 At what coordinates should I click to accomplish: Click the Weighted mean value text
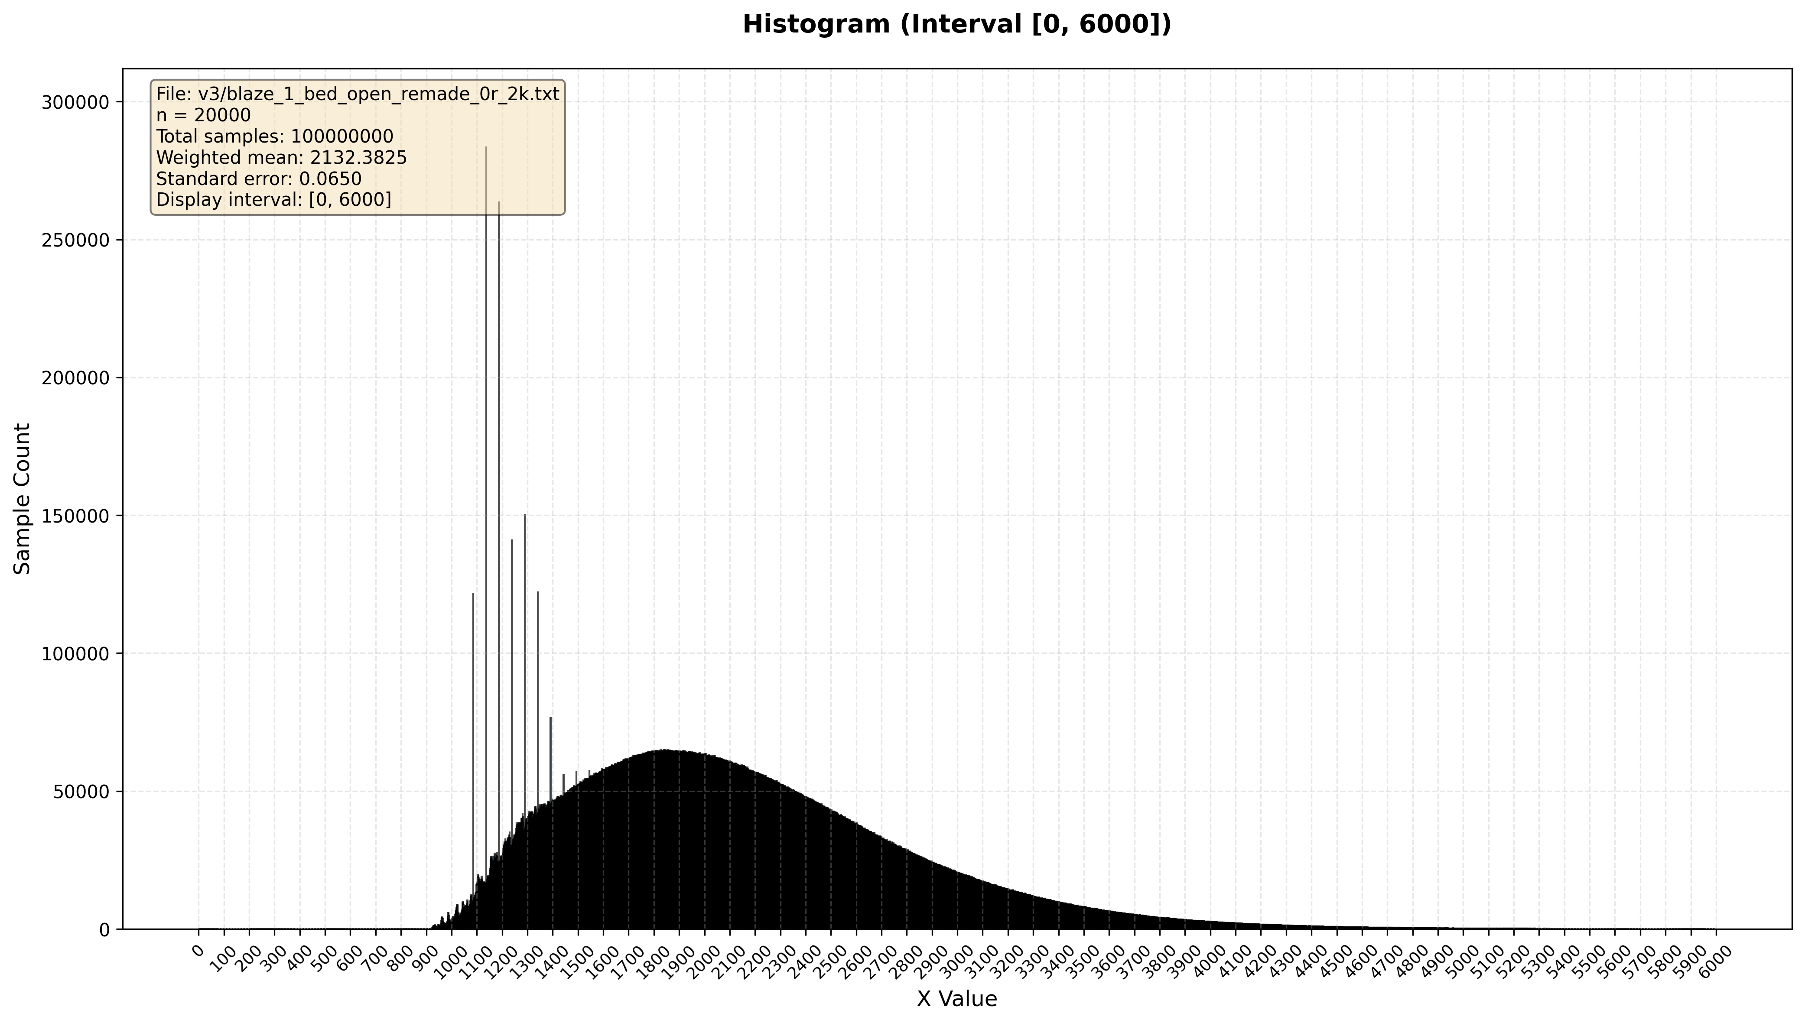click(x=358, y=157)
